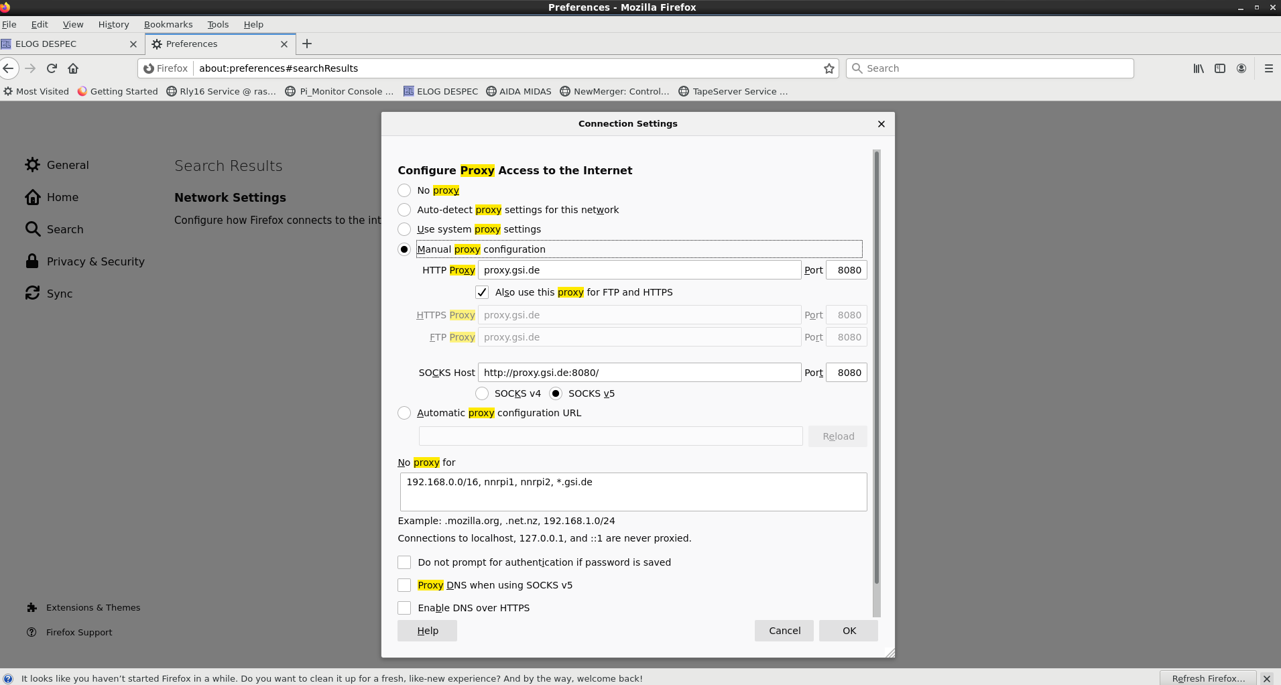This screenshot has height=685, width=1281.
Task: Click the Most Visited bookmark
Action: (x=36, y=92)
